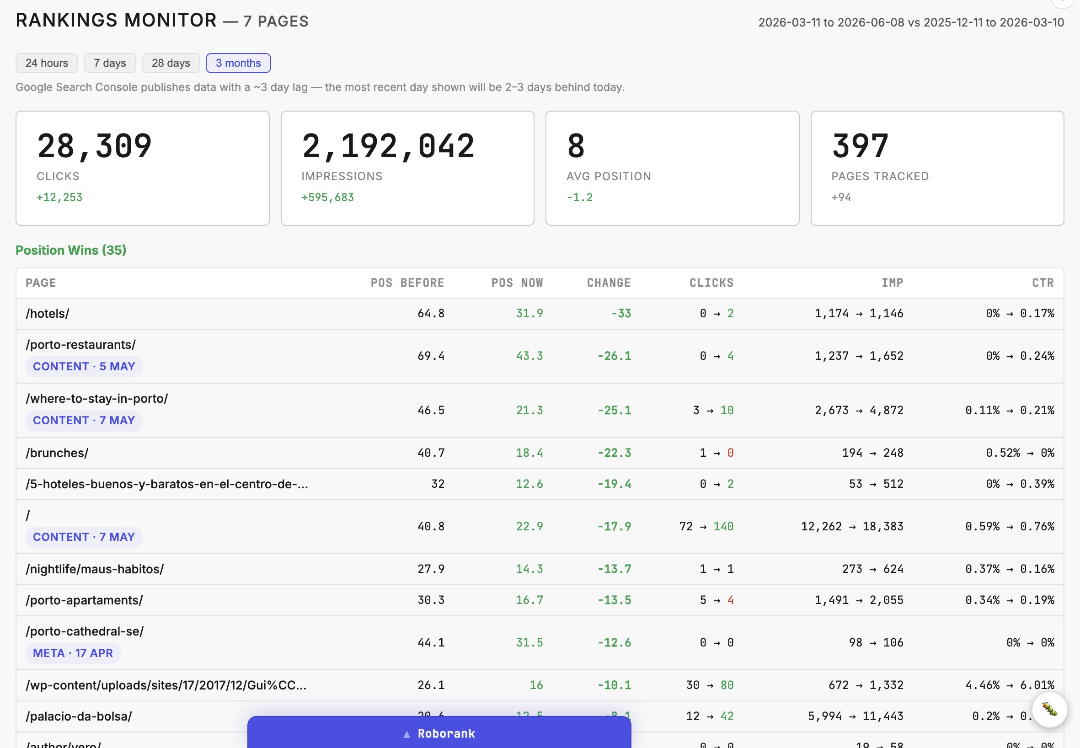Open the Avg Position summary card
Viewport: 1080px width, 748px height.
point(672,168)
